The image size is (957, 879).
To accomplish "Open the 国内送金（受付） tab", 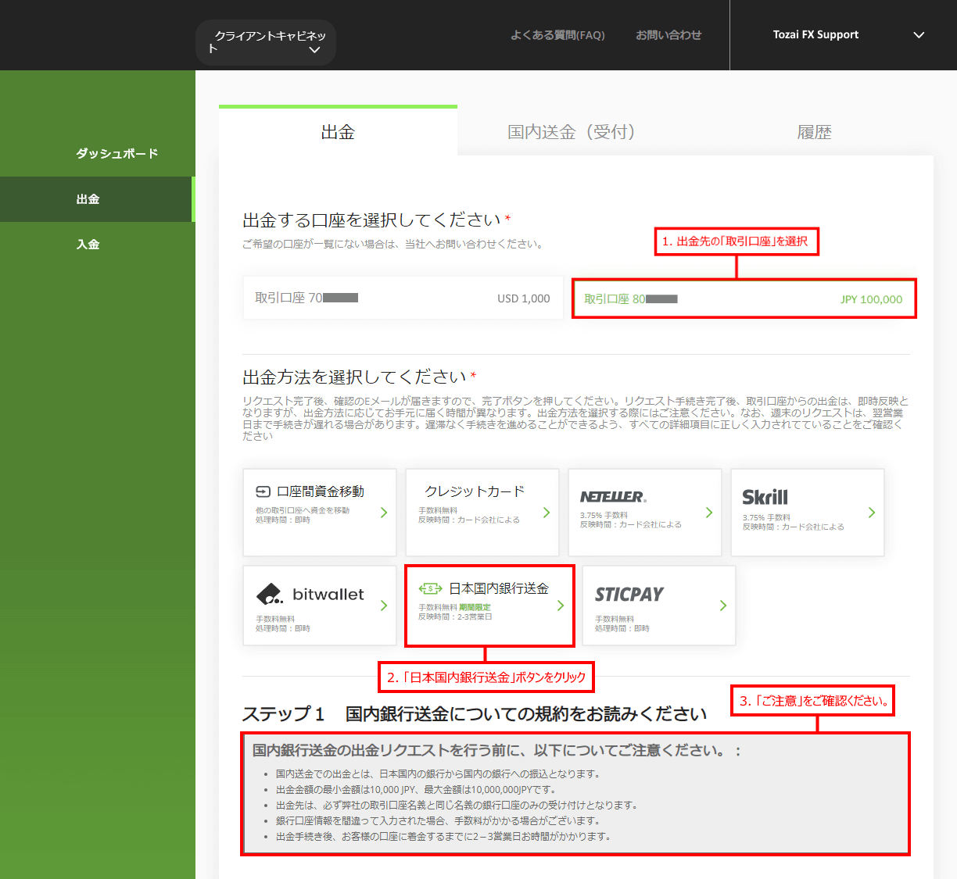I will (x=570, y=132).
